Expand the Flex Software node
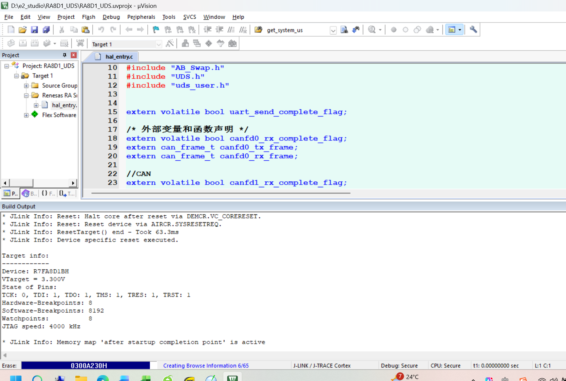This screenshot has height=381, width=566. tap(26, 115)
